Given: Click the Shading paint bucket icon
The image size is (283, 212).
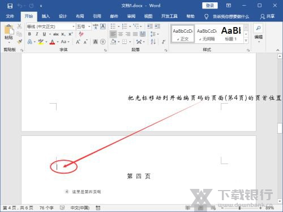Looking at the screenshot, I should tap(113, 42).
